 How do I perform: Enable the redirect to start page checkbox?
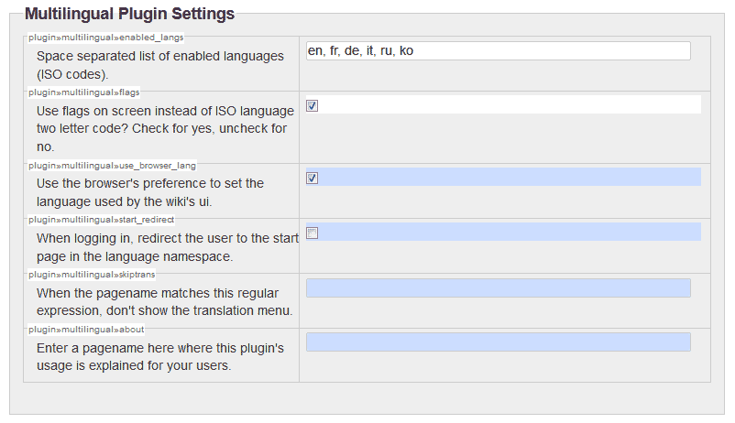313,233
